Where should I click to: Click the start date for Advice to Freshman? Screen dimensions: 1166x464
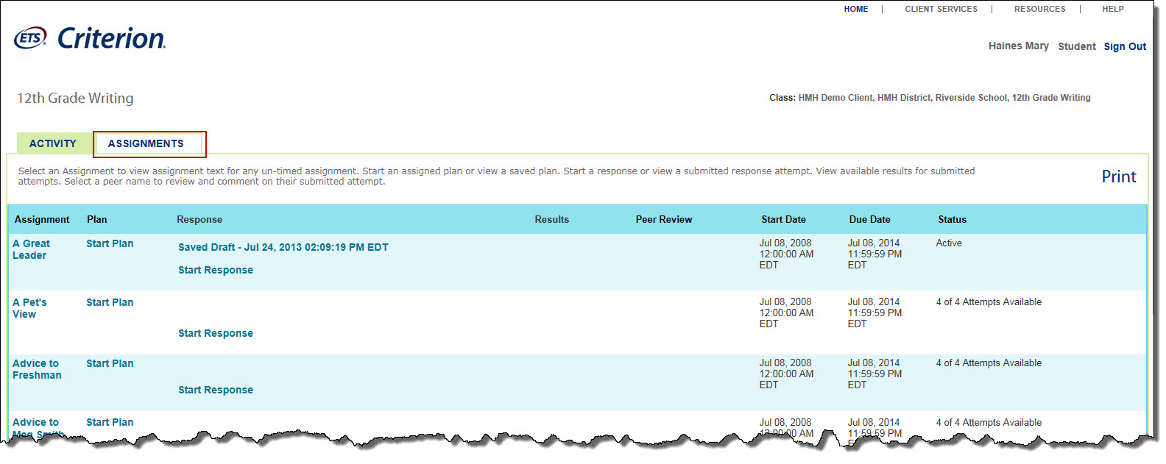[786, 374]
